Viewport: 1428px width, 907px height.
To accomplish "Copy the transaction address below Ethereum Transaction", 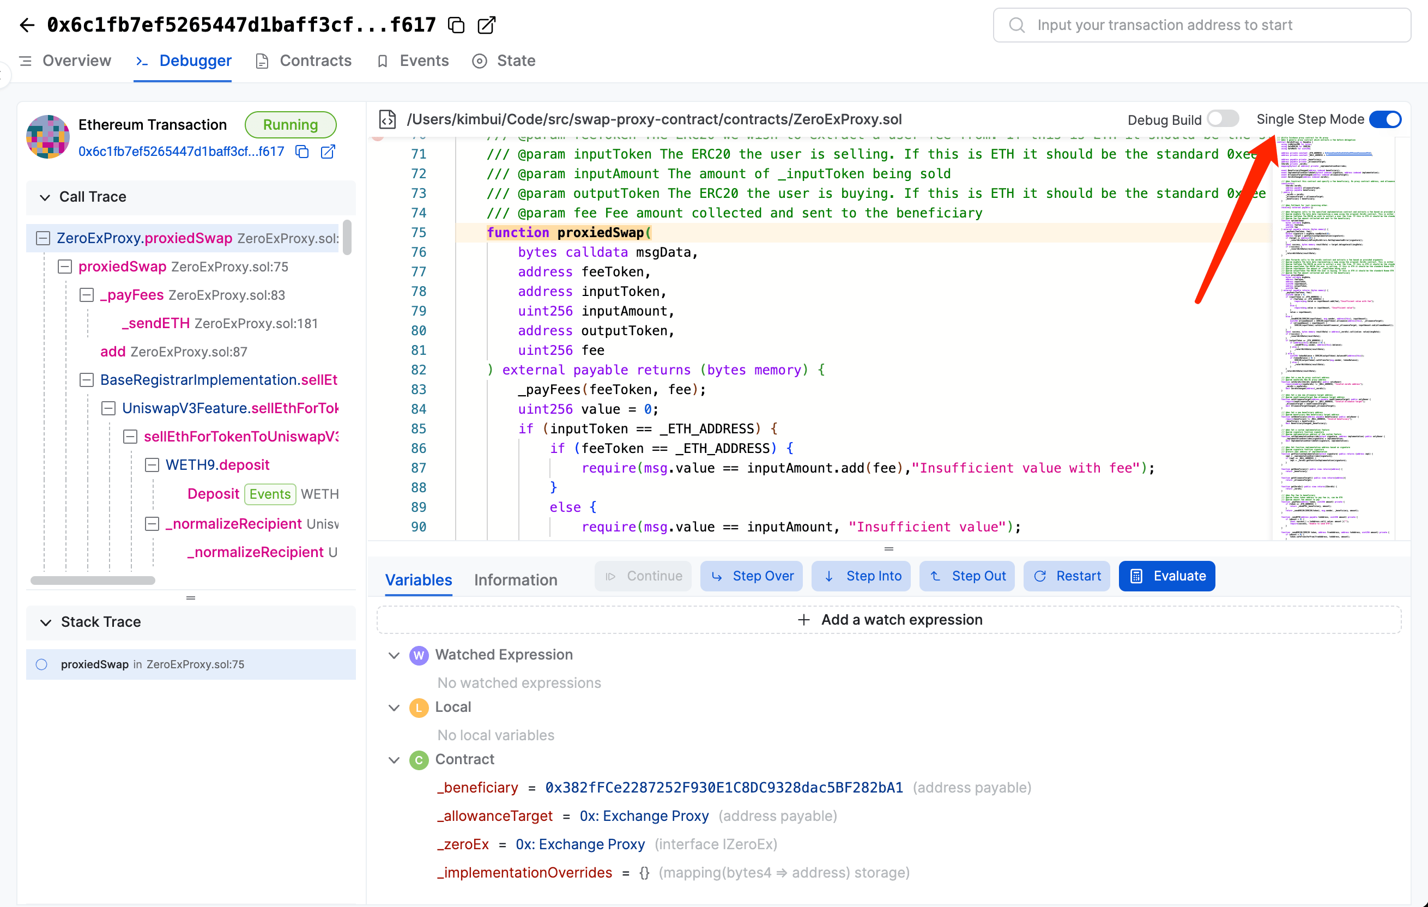I will 302,152.
